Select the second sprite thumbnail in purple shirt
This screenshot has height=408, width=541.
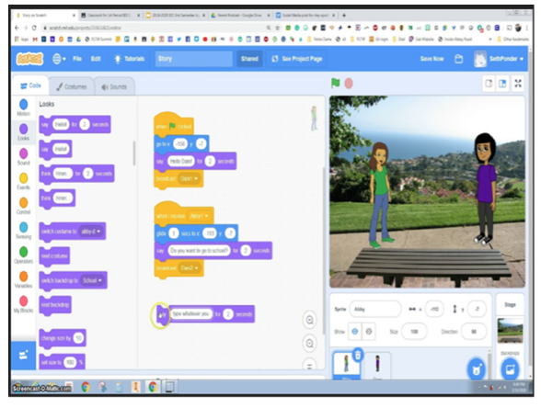377,365
